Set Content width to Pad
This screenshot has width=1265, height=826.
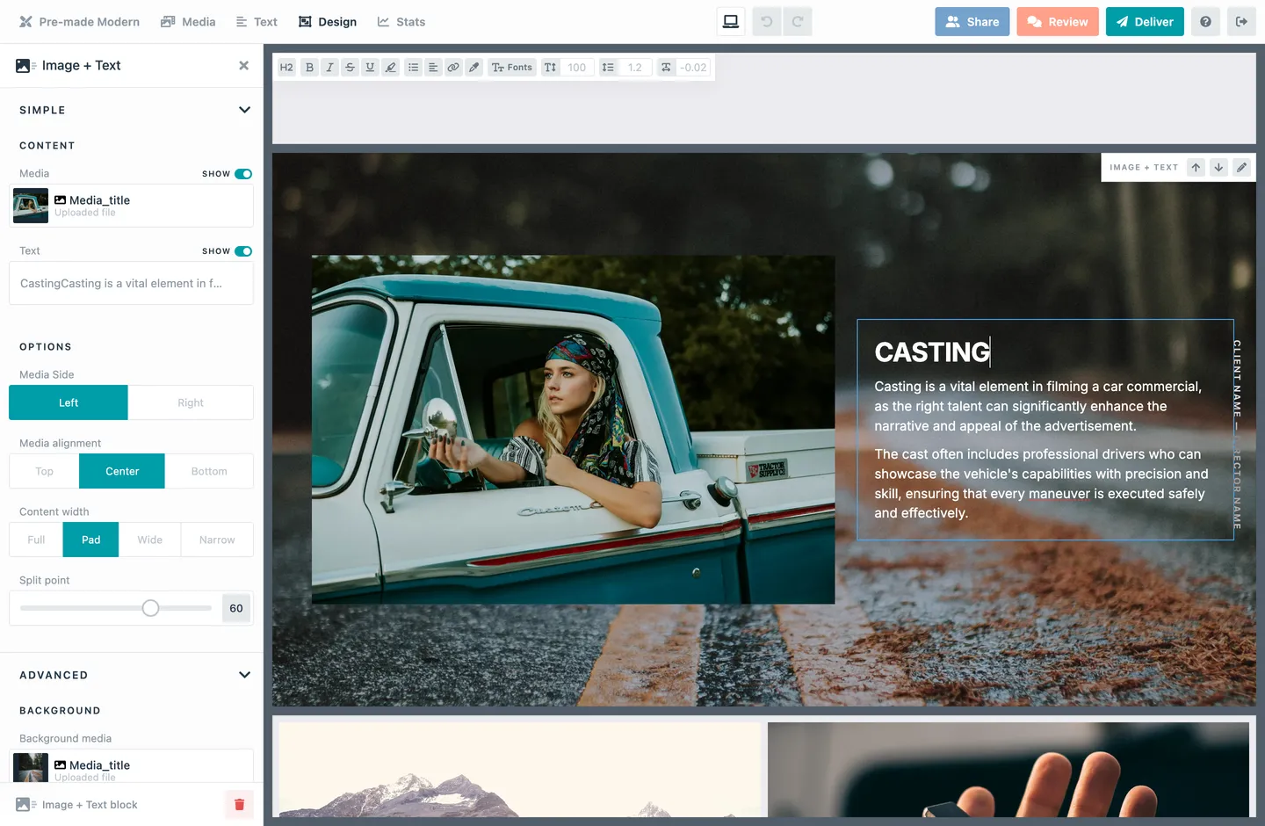coord(91,540)
